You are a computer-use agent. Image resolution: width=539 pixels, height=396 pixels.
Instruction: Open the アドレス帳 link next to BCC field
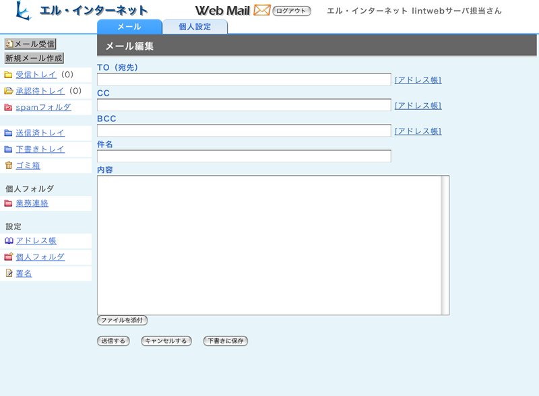tap(418, 131)
